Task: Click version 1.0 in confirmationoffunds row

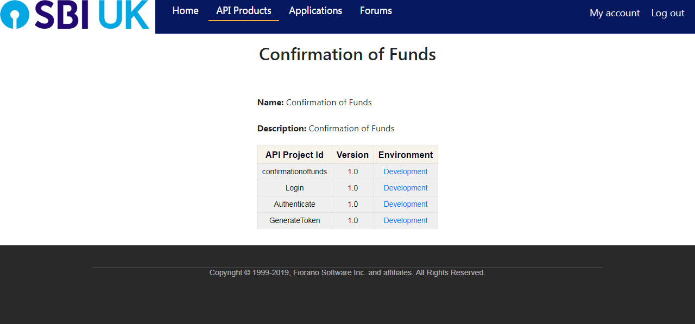Action: pyautogui.click(x=353, y=171)
